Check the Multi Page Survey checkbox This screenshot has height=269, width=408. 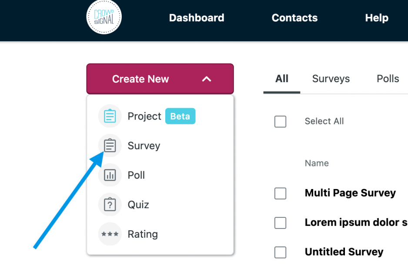[x=281, y=193]
